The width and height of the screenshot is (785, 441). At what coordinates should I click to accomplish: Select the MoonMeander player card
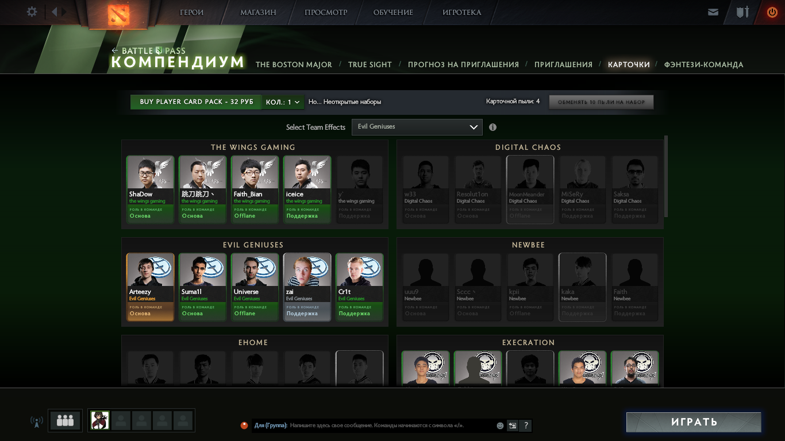point(530,189)
